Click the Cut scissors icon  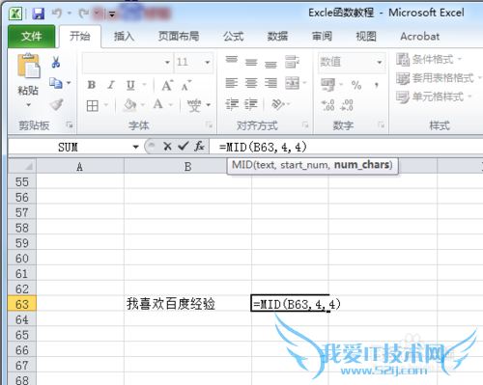coord(56,62)
